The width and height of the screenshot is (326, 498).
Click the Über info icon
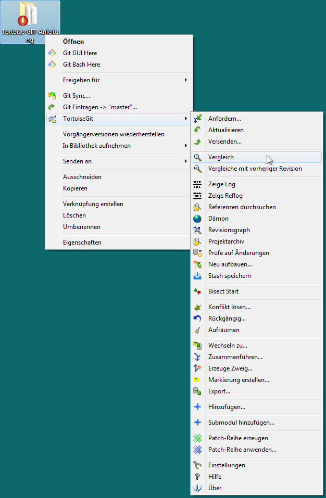point(197,488)
